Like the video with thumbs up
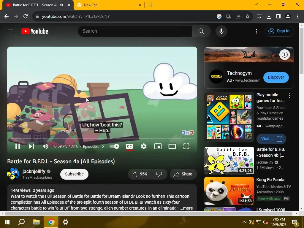304x228 pixels. point(140,174)
